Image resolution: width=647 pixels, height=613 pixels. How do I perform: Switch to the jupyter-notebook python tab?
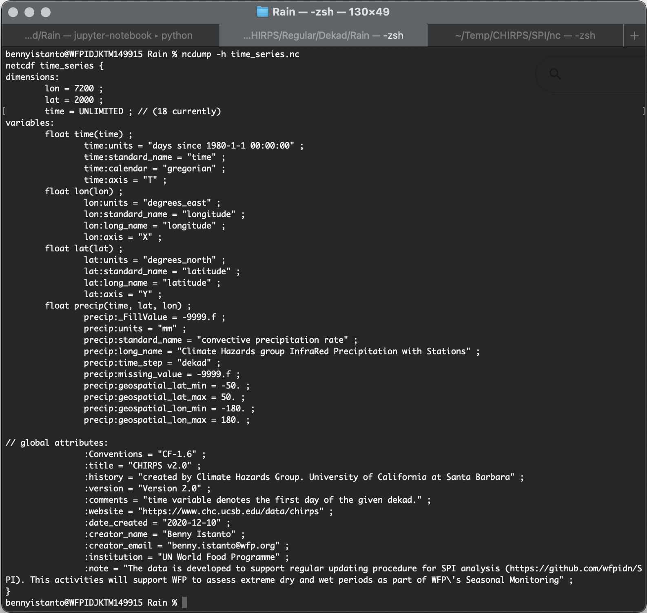click(x=109, y=36)
